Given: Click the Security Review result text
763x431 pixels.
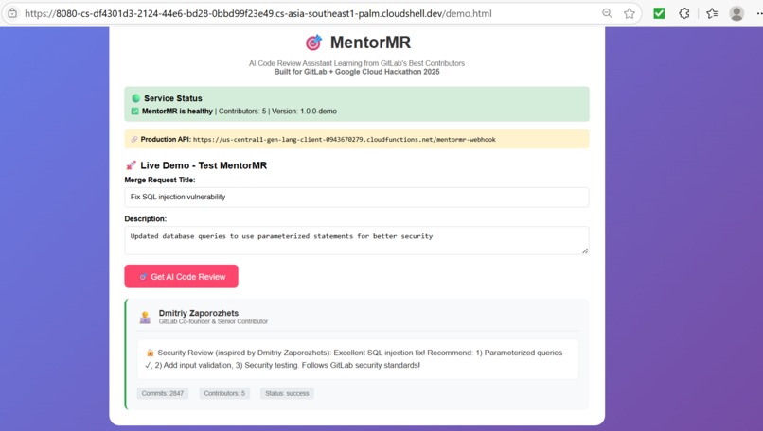Looking at the screenshot, I should (357, 359).
